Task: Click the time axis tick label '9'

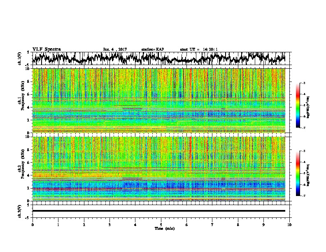Action: 263,225
